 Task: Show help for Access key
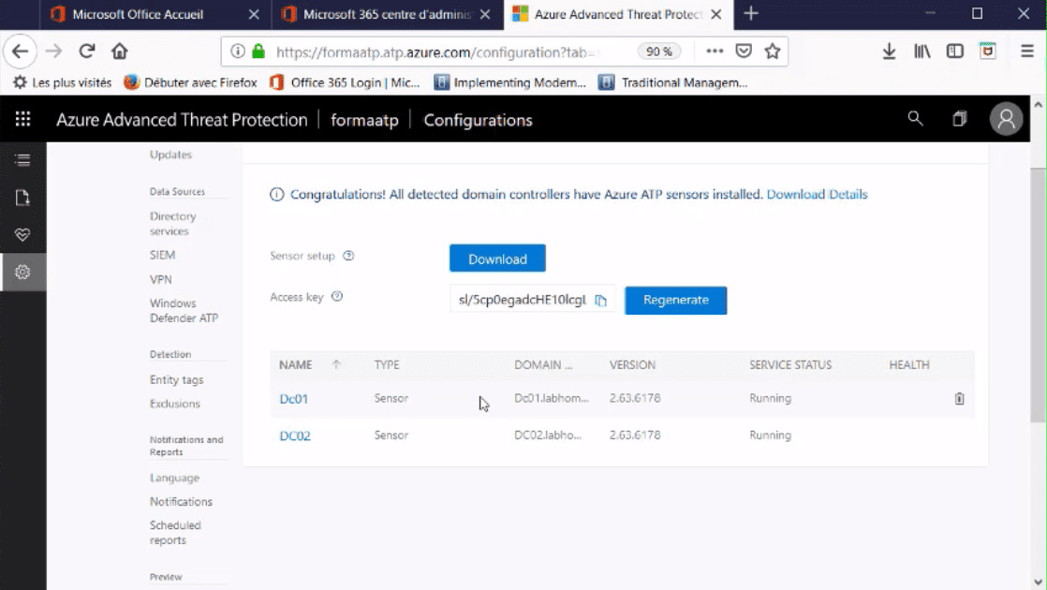pos(337,296)
